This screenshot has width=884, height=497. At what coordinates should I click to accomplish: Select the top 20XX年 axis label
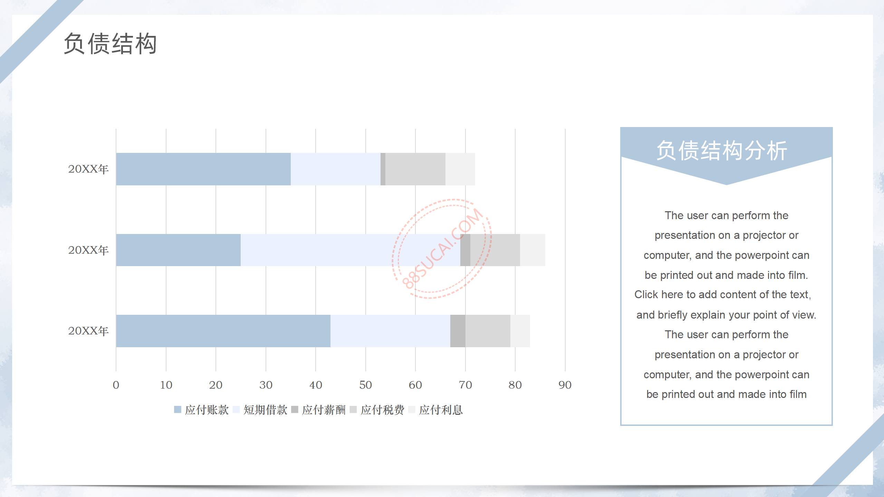pos(88,169)
